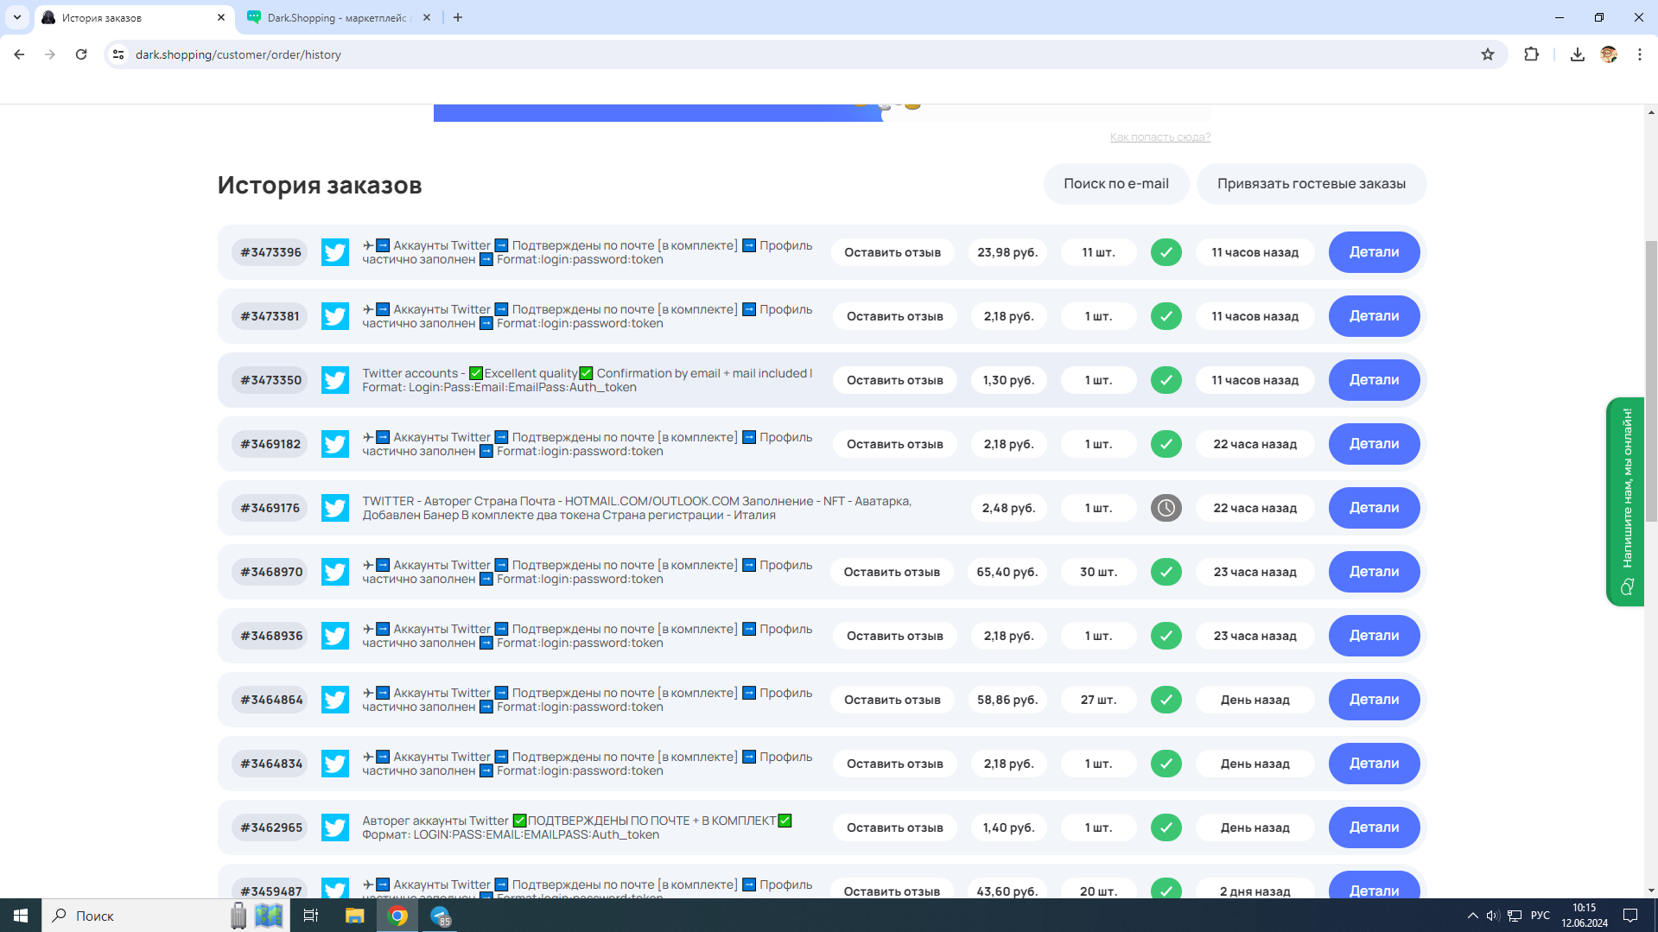
Task: Switch to Dark.Shopping marketplace tab
Action: [x=337, y=17]
